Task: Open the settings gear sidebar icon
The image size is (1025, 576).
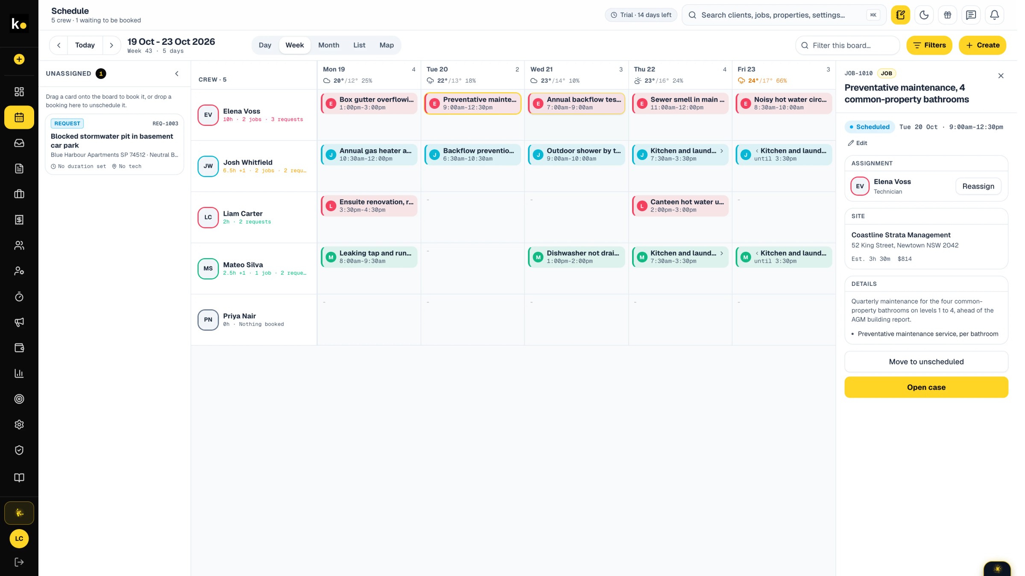Action: point(19,425)
